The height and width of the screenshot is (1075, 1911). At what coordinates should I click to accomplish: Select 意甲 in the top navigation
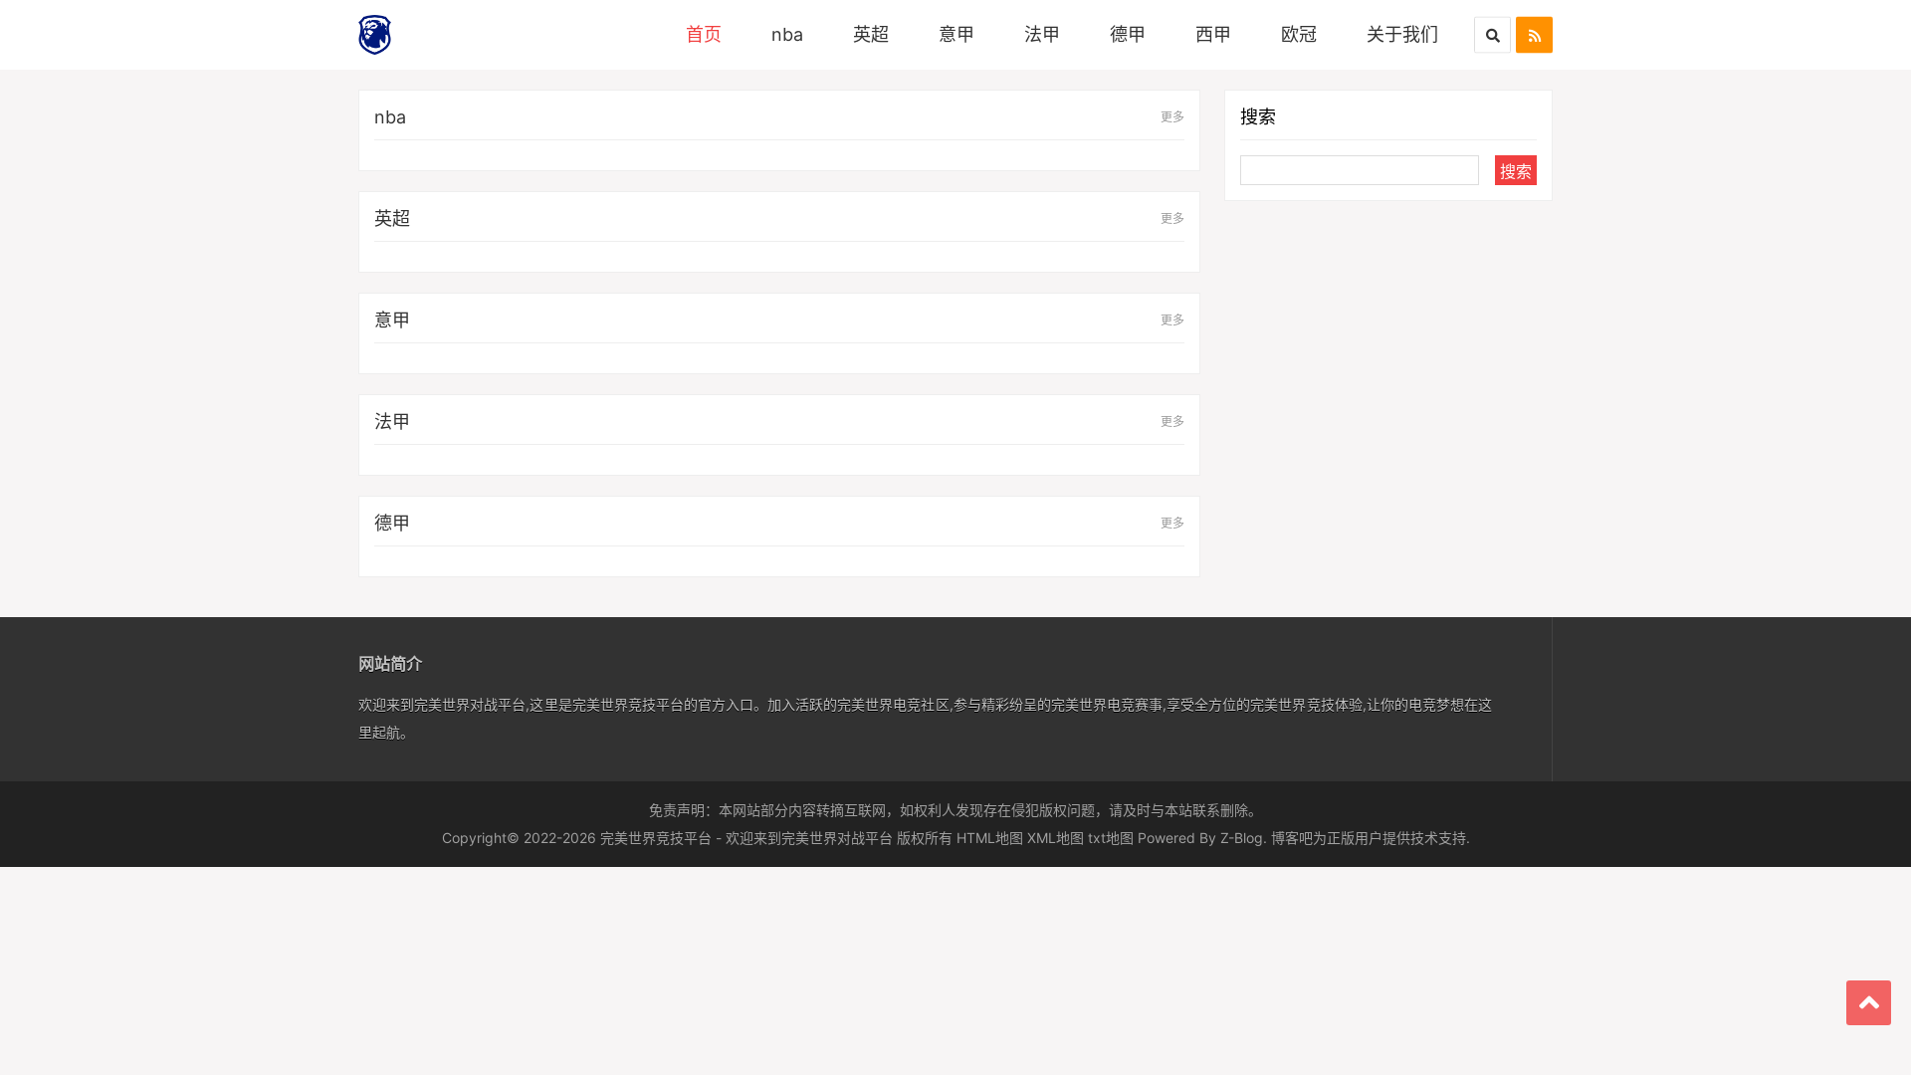point(956,34)
